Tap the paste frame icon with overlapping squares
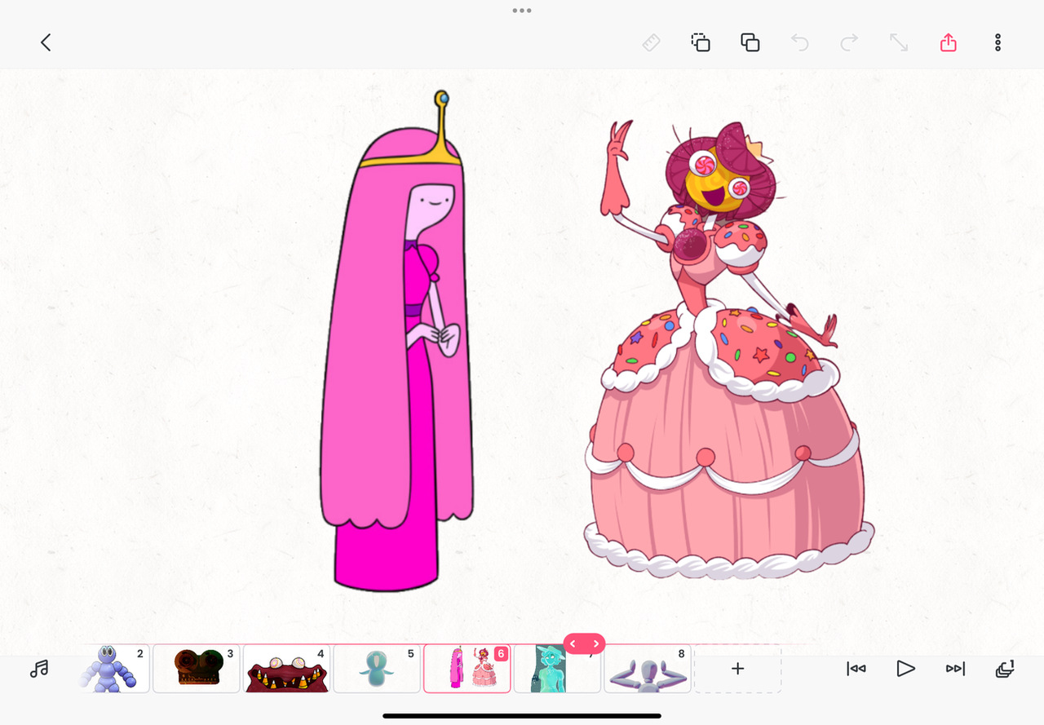The height and width of the screenshot is (725, 1044). coord(750,42)
